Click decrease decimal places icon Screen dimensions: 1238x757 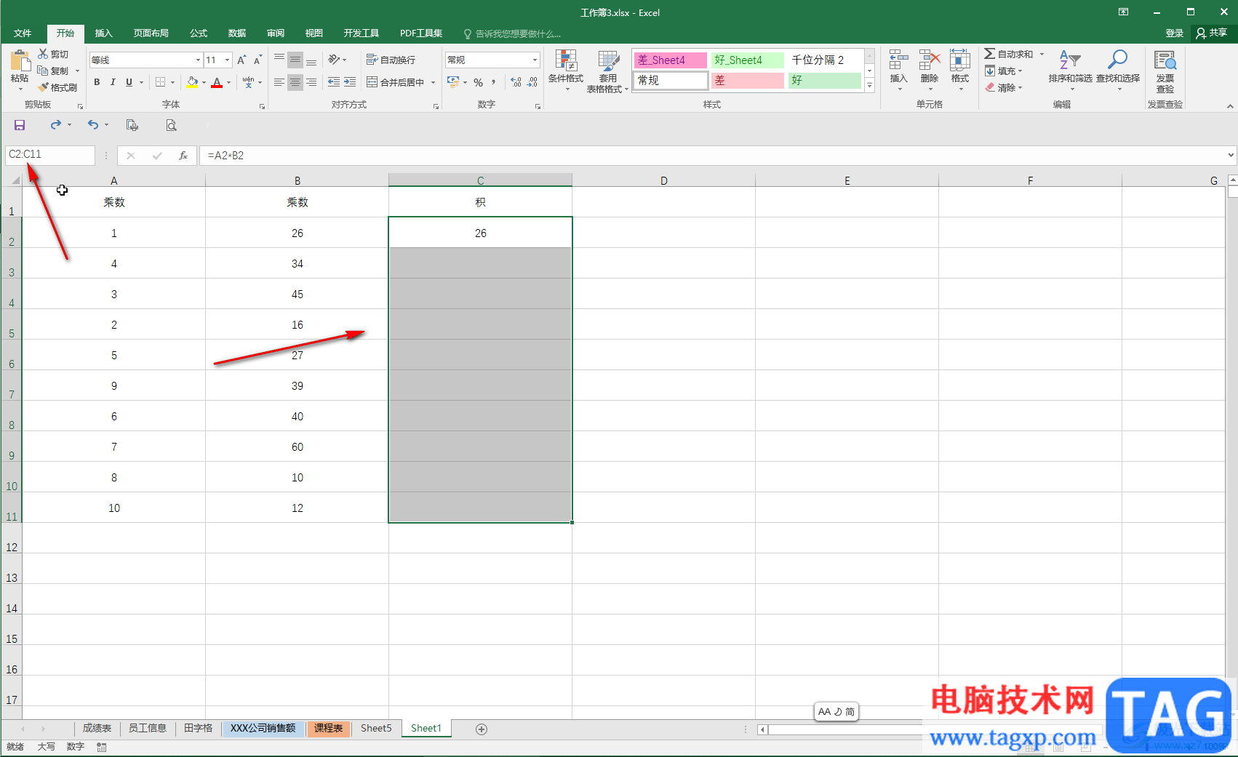tap(532, 82)
